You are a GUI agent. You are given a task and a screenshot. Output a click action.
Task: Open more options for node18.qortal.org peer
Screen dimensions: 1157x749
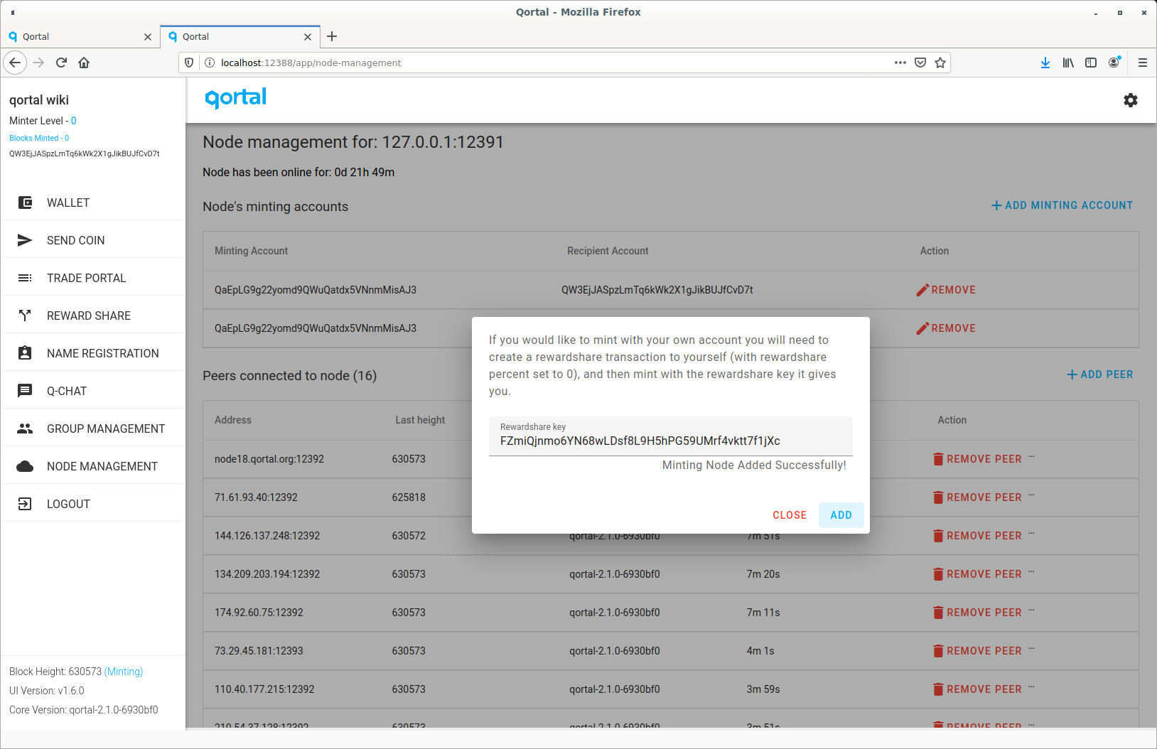1032,457
